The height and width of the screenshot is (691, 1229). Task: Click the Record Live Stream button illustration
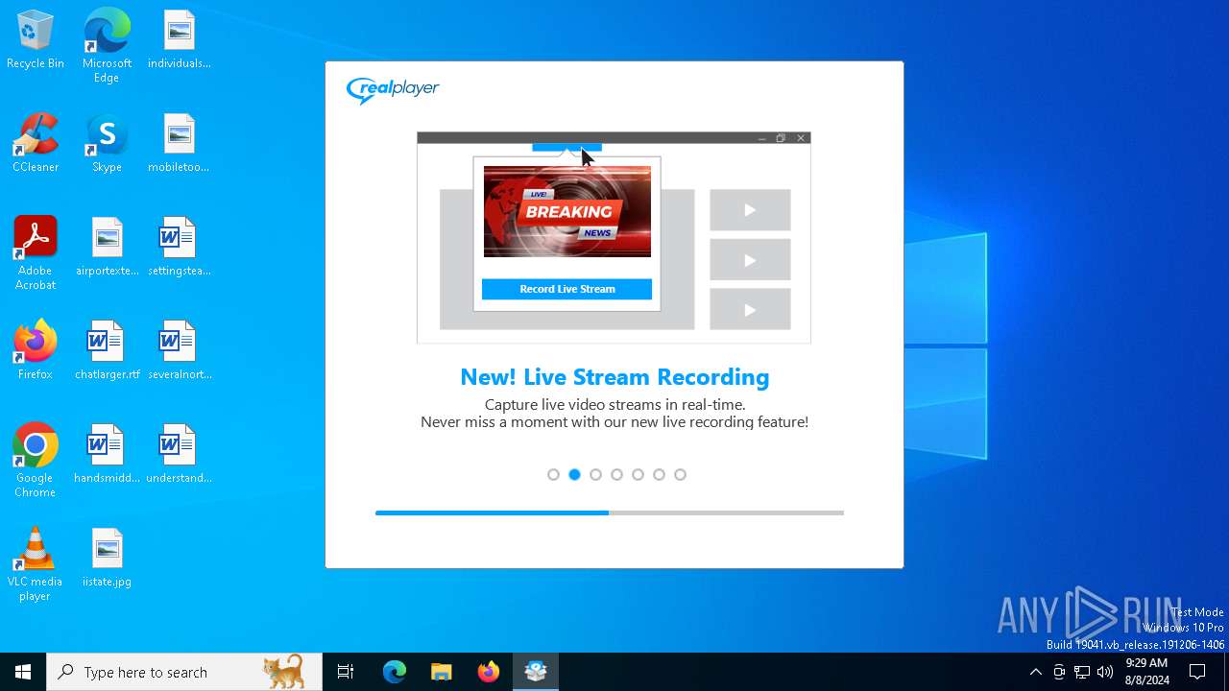click(x=566, y=289)
